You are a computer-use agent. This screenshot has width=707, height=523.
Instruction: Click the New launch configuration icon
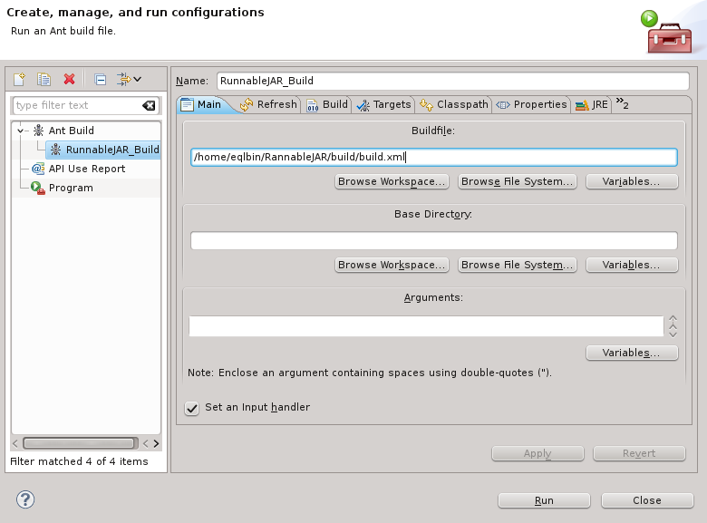coord(20,79)
